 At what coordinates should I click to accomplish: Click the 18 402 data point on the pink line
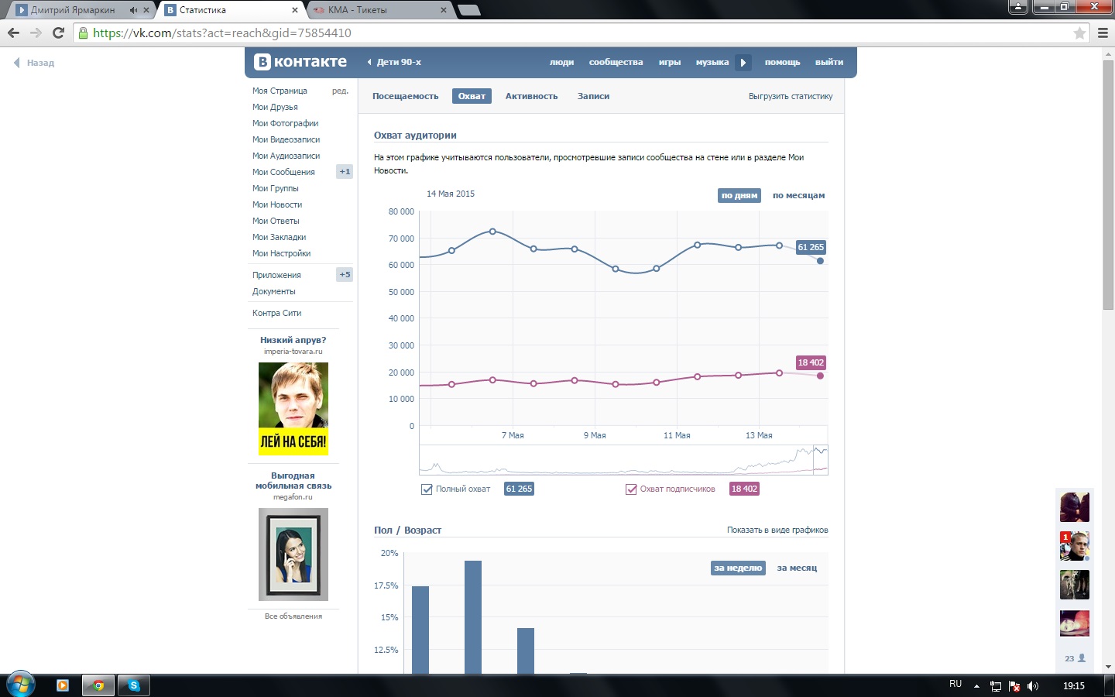(x=820, y=376)
